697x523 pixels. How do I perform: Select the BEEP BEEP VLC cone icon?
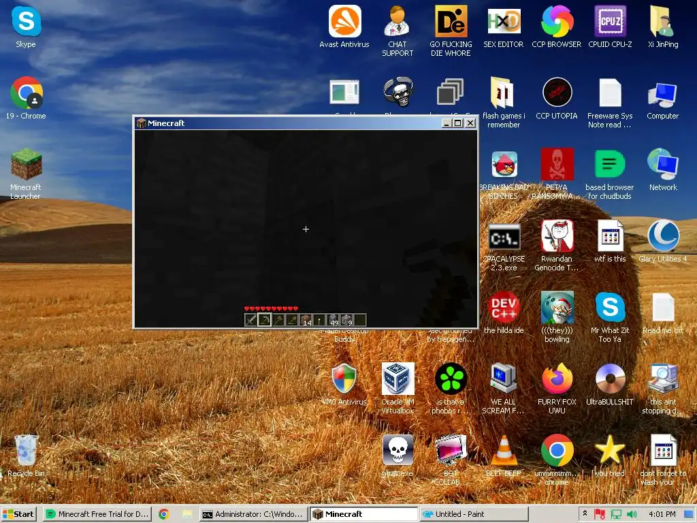(503, 456)
